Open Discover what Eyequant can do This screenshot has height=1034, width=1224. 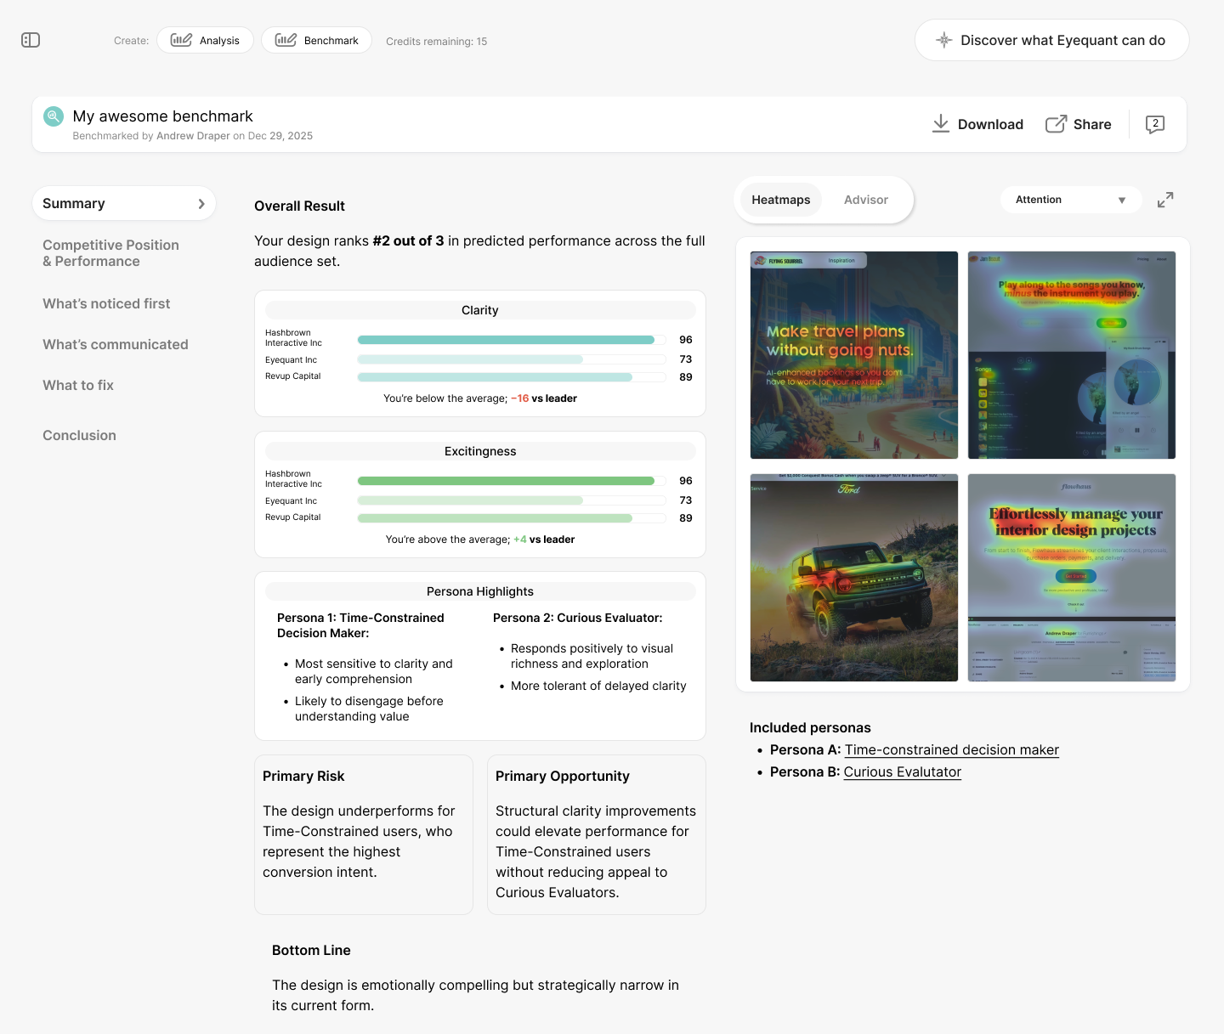click(1051, 40)
